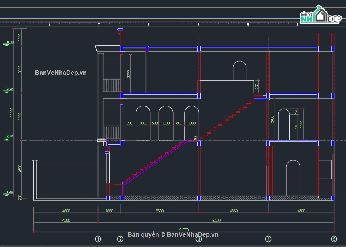Select the 16500 dimension text
Viewport: 346px width, 247px height.
point(215,220)
